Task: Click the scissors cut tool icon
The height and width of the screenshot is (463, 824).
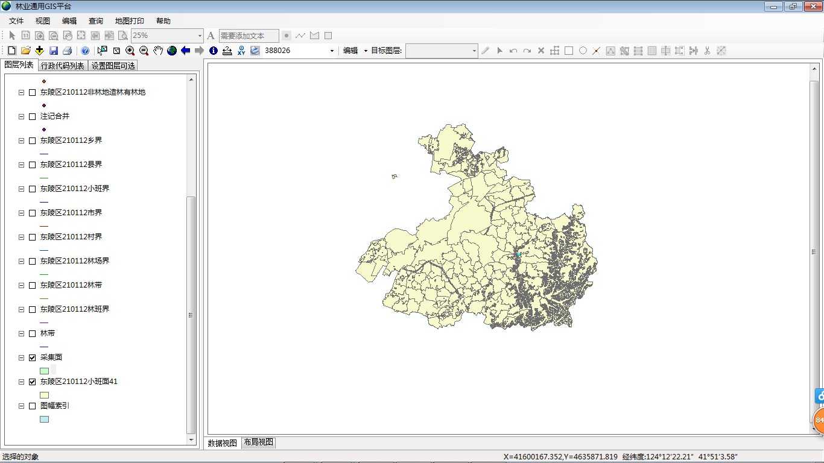Action: pyautogui.click(x=708, y=51)
